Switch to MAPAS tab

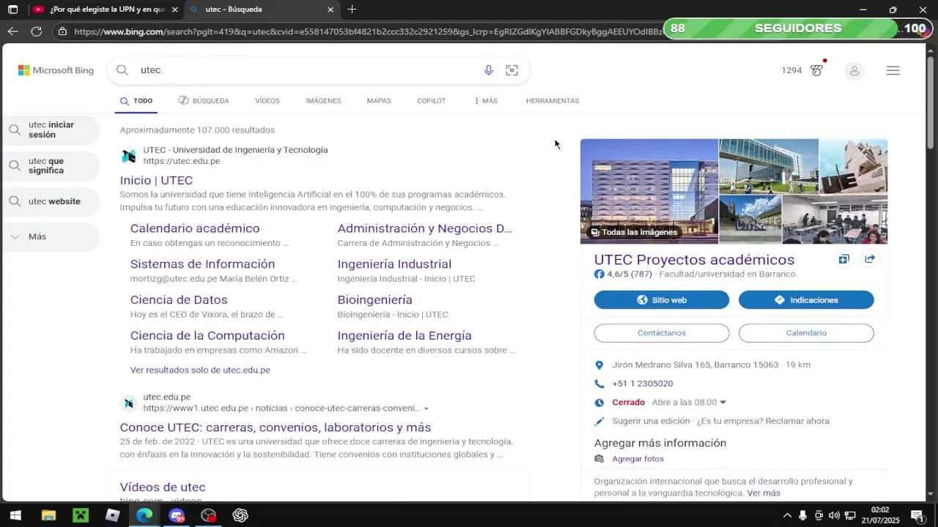[x=379, y=101]
